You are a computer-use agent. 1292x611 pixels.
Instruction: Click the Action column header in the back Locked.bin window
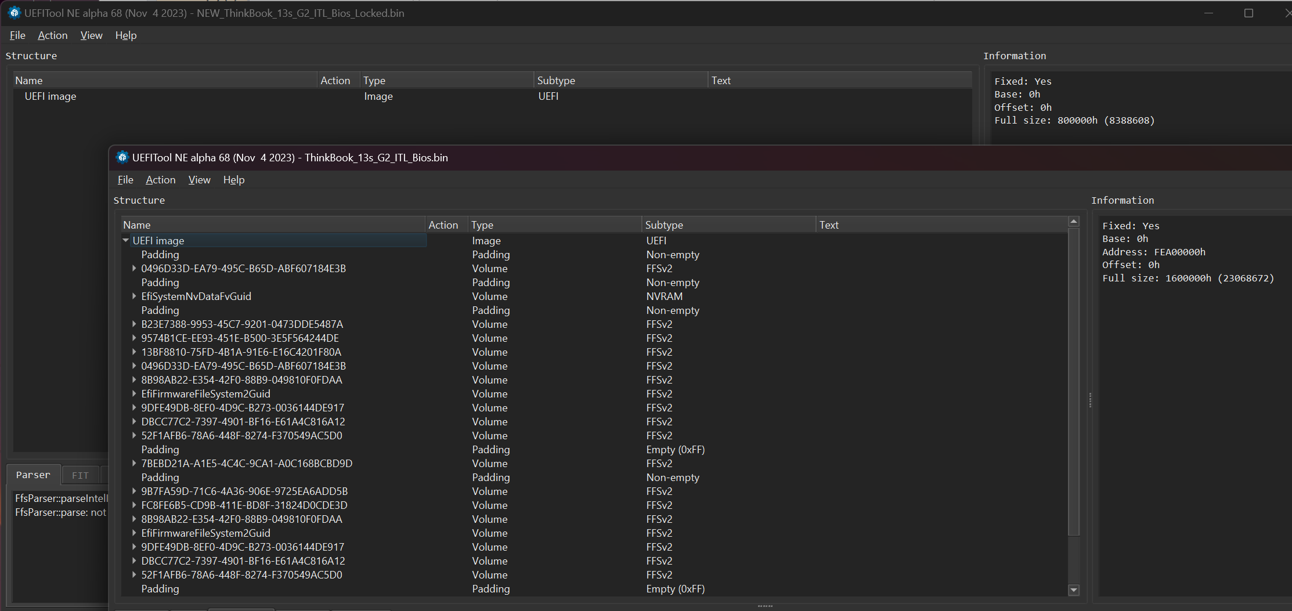[x=338, y=80]
